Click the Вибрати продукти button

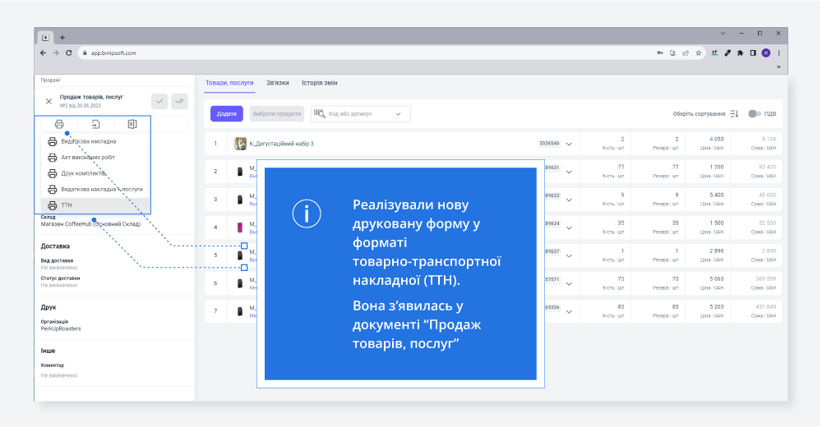pyautogui.click(x=276, y=114)
